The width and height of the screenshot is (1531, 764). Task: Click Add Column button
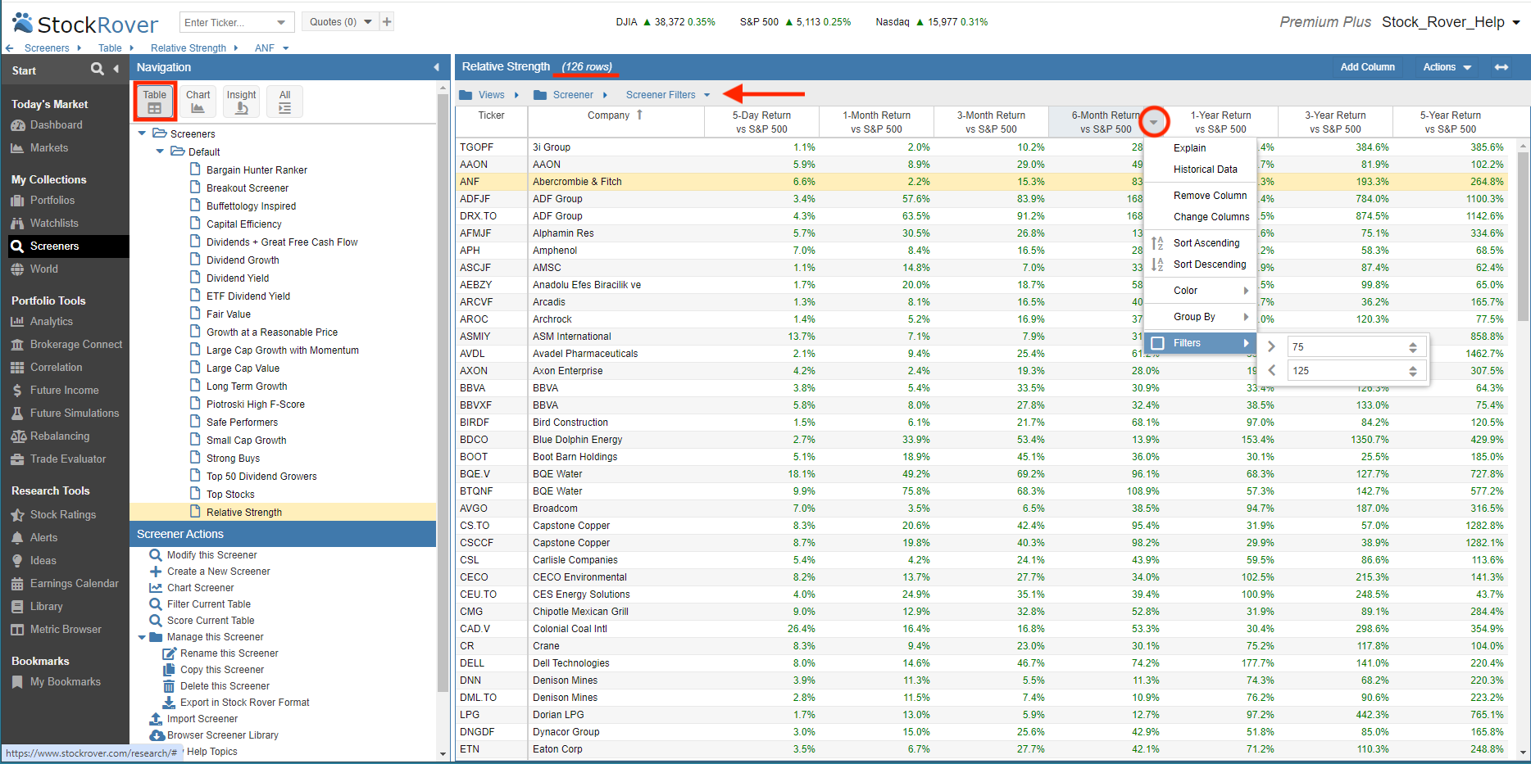point(1367,67)
